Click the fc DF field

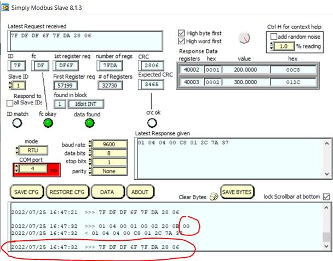41,66
